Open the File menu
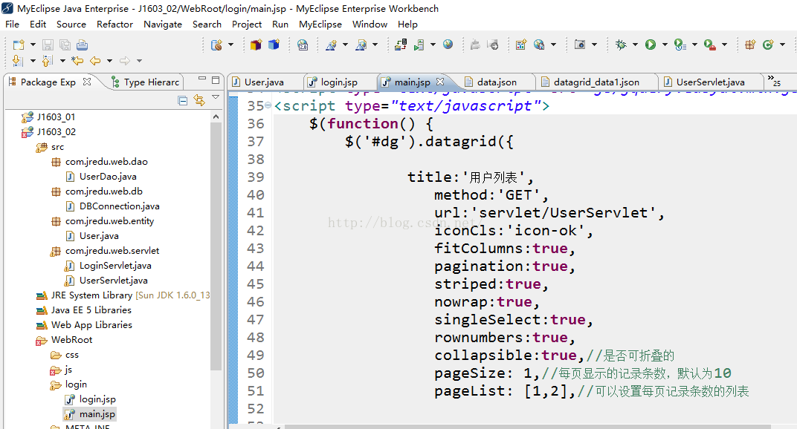797x429 pixels. [12, 24]
